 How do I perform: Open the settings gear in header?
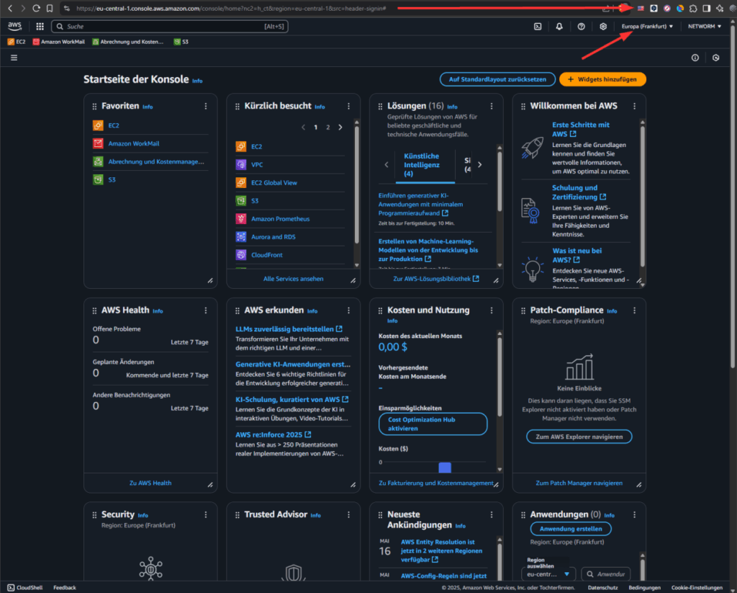pos(603,27)
